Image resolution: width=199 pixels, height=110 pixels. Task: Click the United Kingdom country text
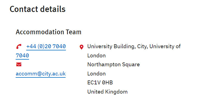(x=107, y=92)
